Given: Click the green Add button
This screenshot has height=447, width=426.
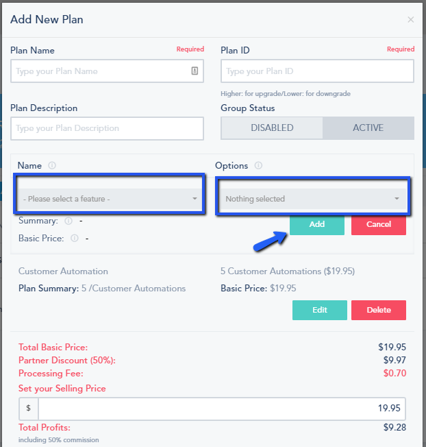Looking at the screenshot, I should coord(317,224).
